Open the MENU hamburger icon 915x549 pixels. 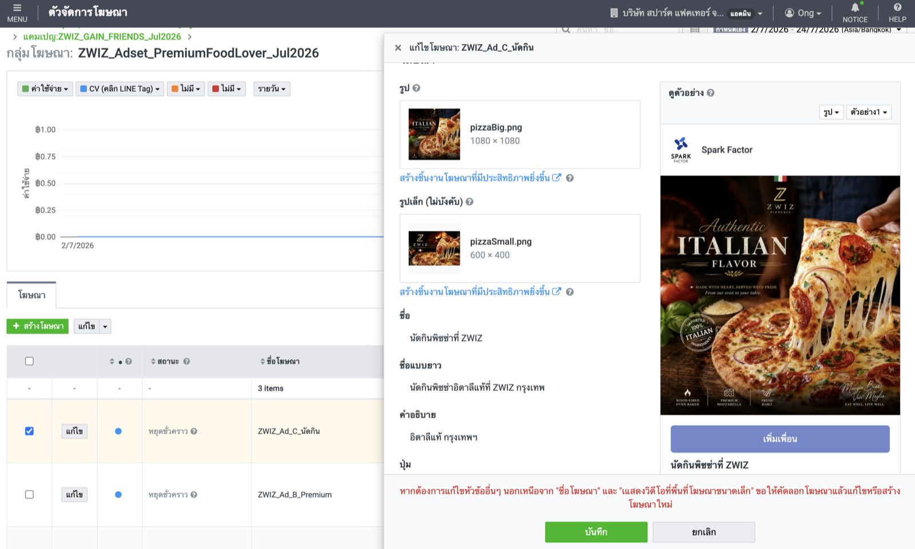pyautogui.click(x=17, y=8)
